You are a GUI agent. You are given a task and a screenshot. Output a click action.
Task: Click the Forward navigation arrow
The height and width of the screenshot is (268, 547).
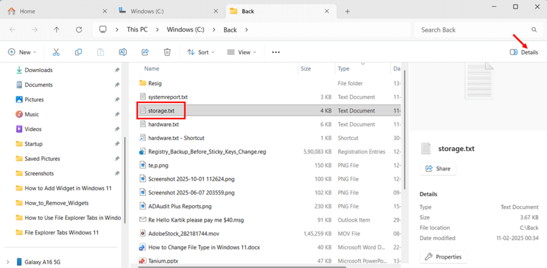pos(35,29)
